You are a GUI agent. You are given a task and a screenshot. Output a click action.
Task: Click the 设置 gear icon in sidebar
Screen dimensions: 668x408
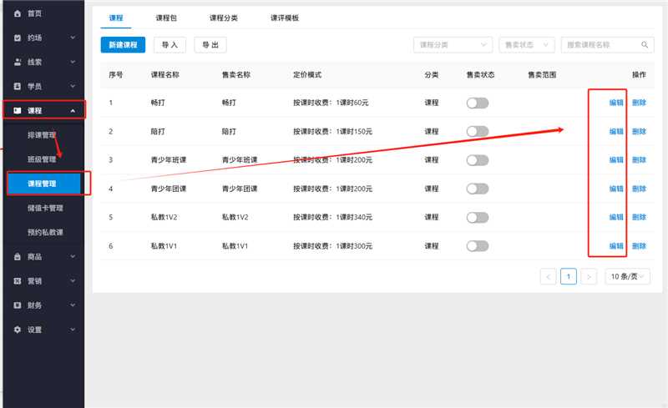tap(18, 330)
